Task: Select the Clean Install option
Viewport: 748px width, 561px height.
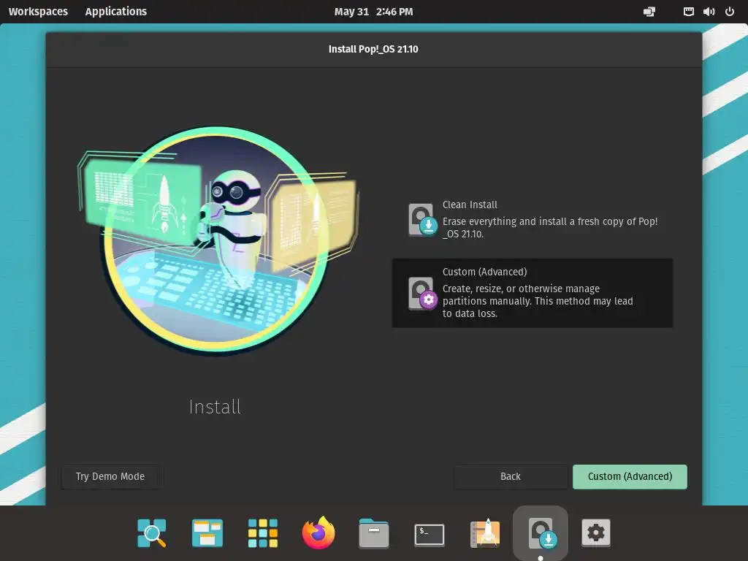Action: pos(533,219)
